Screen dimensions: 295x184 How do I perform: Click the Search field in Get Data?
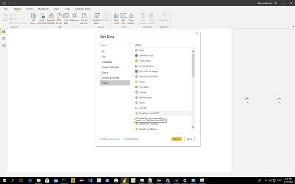click(115, 45)
